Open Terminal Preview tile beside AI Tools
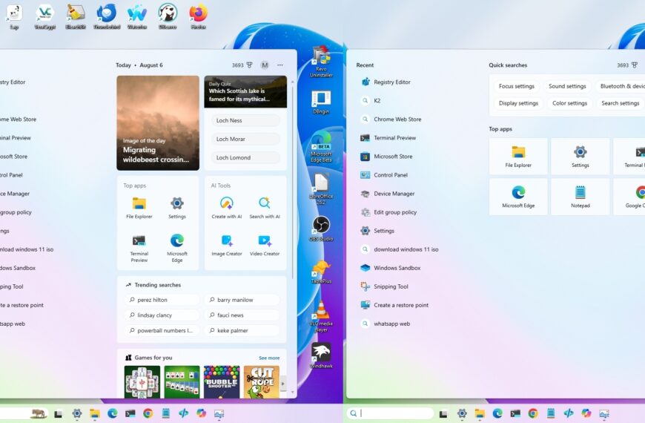 (x=139, y=249)
